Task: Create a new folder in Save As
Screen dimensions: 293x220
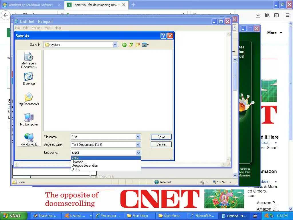Action: pyautogui.click(x=138, y=45)
